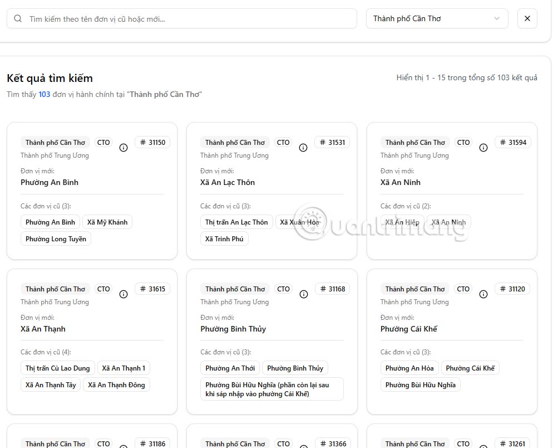The height and width of the screenshot is (448, 553).
Task: Type in the unit name search field
Action: [189, 18]
